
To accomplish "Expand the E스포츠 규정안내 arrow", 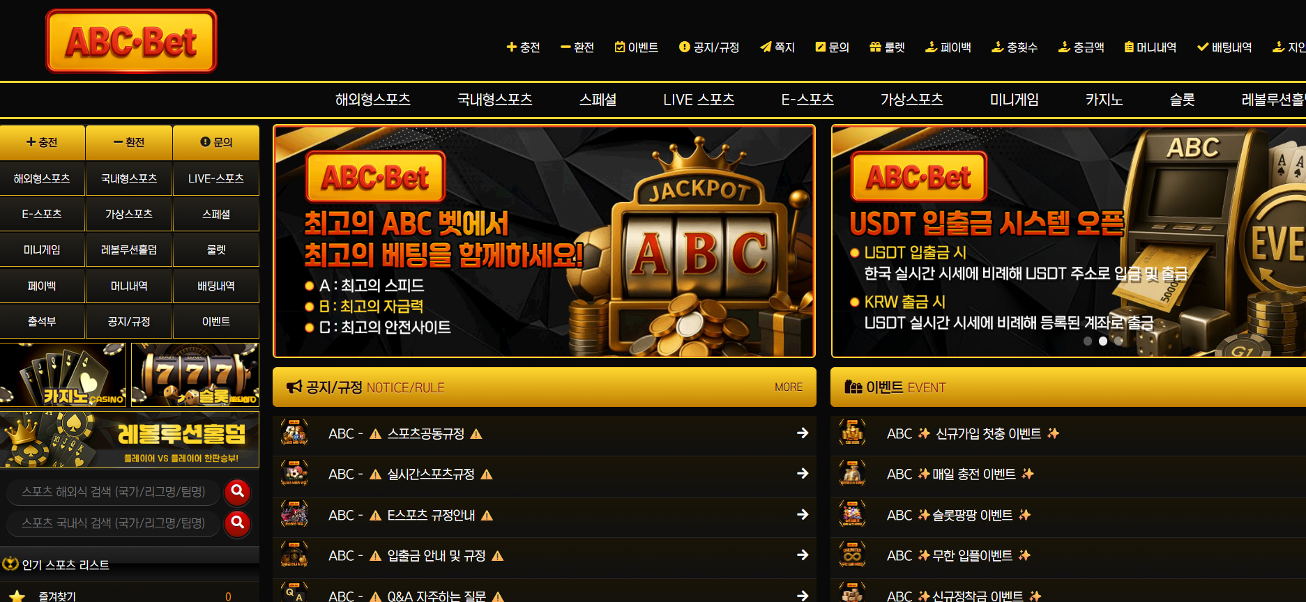I will click(x=803, y=515).
